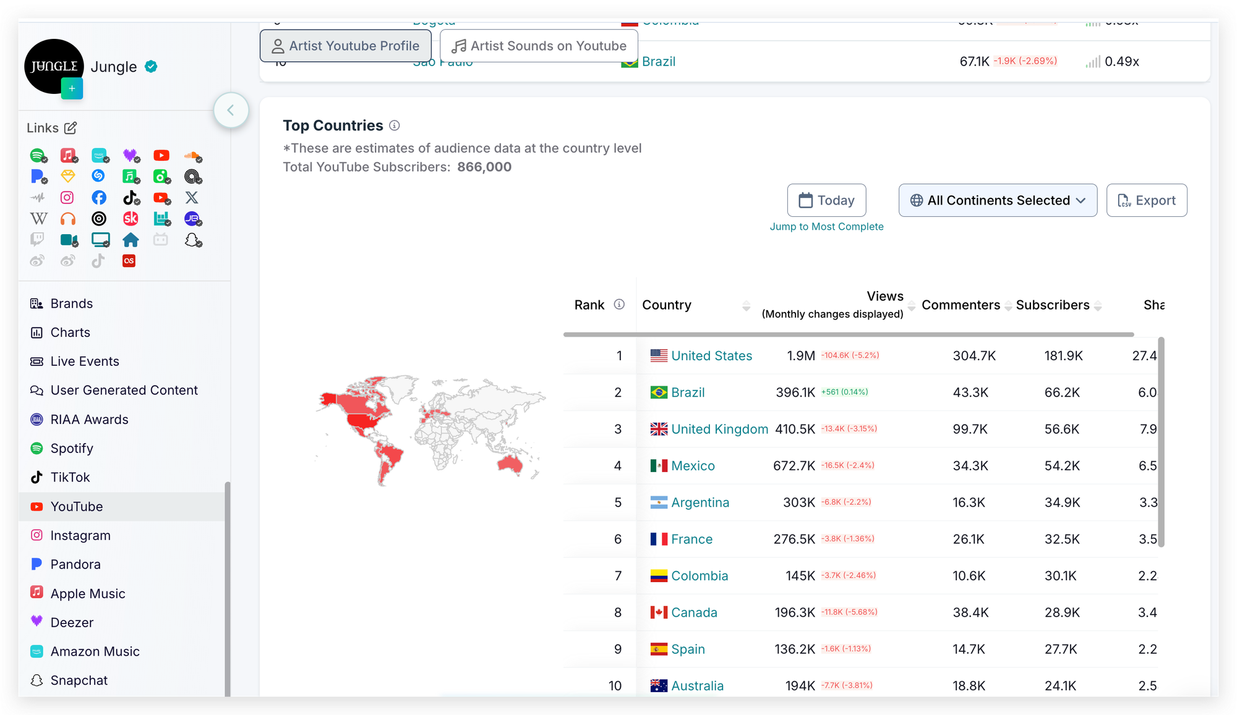This screenshot has width=1237, height=715.
Task: Edit Links with the pencil icon
Action: (x=71, y=128)
